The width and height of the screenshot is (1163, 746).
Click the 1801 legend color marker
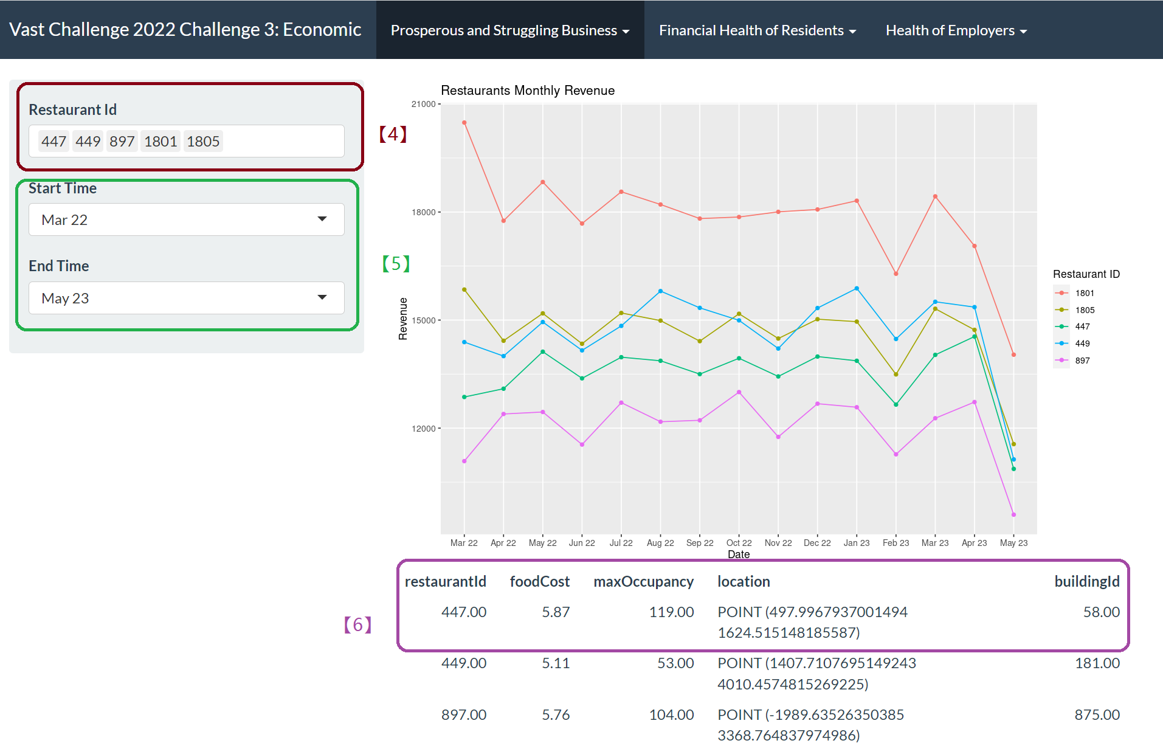coord(1061,293)
